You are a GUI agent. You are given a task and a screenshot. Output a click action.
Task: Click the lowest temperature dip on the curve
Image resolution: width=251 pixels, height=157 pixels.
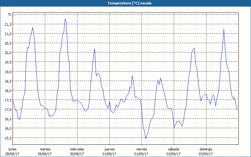(x=146, y=138)
